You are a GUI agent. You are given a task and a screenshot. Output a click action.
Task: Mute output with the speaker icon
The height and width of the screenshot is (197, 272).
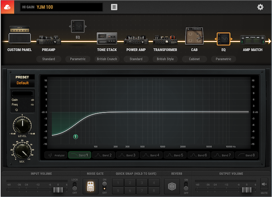tap(264, 184)
